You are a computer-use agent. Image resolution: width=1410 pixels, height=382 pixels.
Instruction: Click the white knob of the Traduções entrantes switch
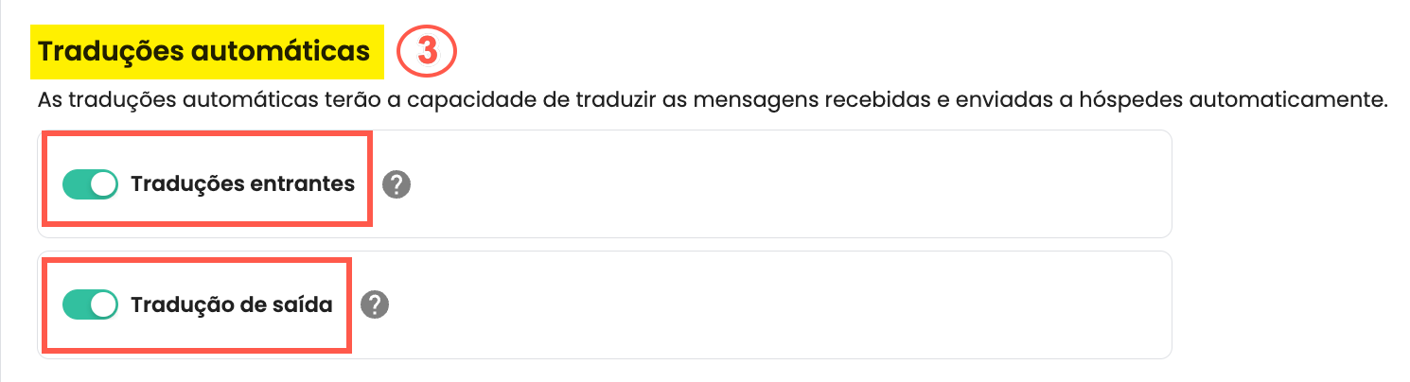coord(103,184)
